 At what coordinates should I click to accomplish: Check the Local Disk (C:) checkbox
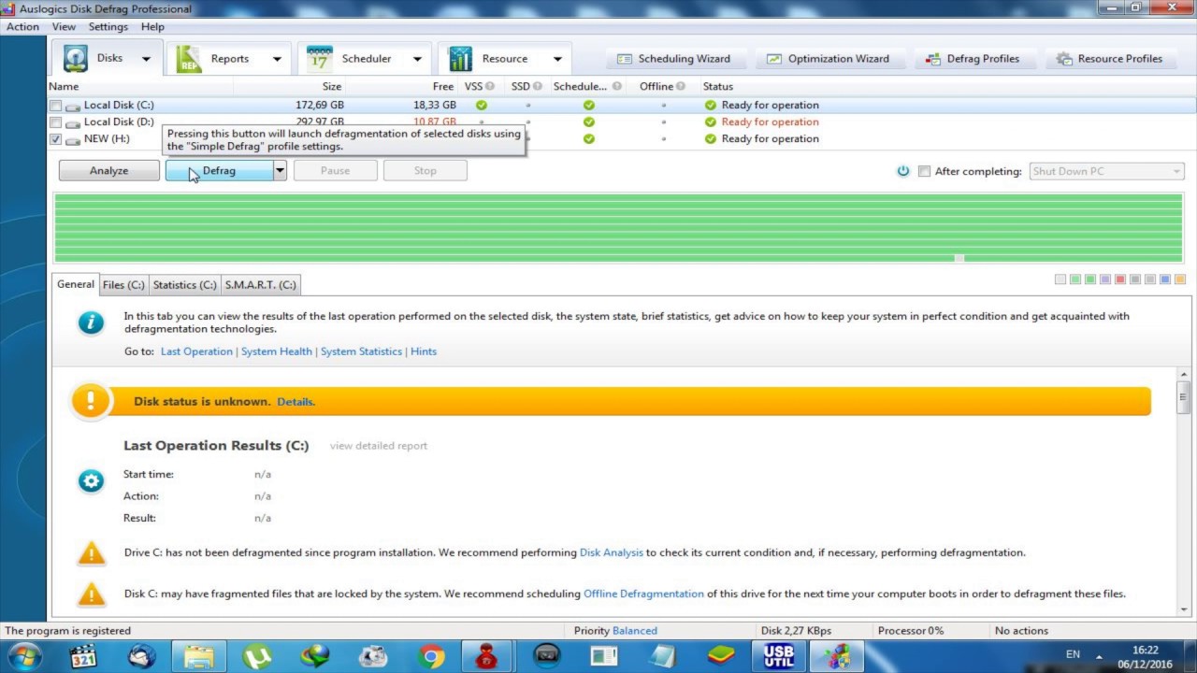pyautogui.click(x=56, y=106)
